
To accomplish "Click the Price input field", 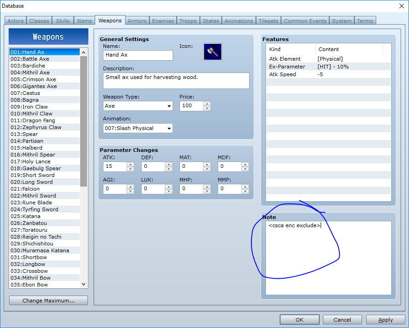I will click(191, 106).
